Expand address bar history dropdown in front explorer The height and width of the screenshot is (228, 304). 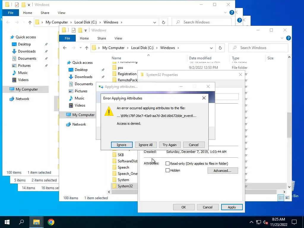tap(211, 48)
